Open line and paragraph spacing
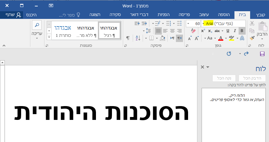Image resolution: width=269 pixels, height=142 pixels. 148,31
